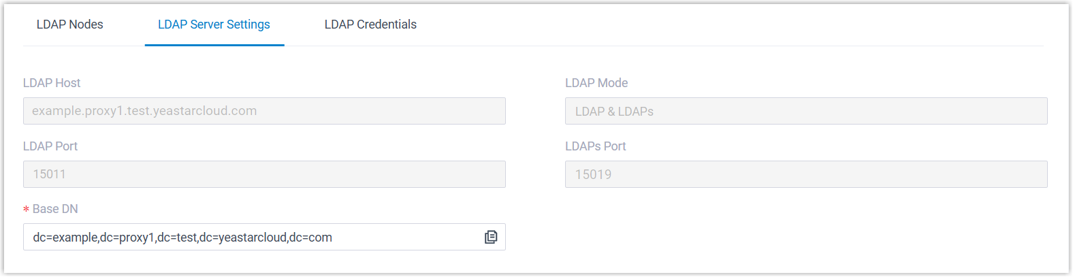Switch to the LDAP Nodes tab

pos(69,25)
